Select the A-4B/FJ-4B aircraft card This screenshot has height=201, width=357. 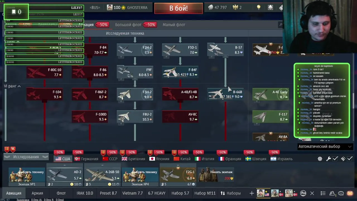(x=180, y=94)
